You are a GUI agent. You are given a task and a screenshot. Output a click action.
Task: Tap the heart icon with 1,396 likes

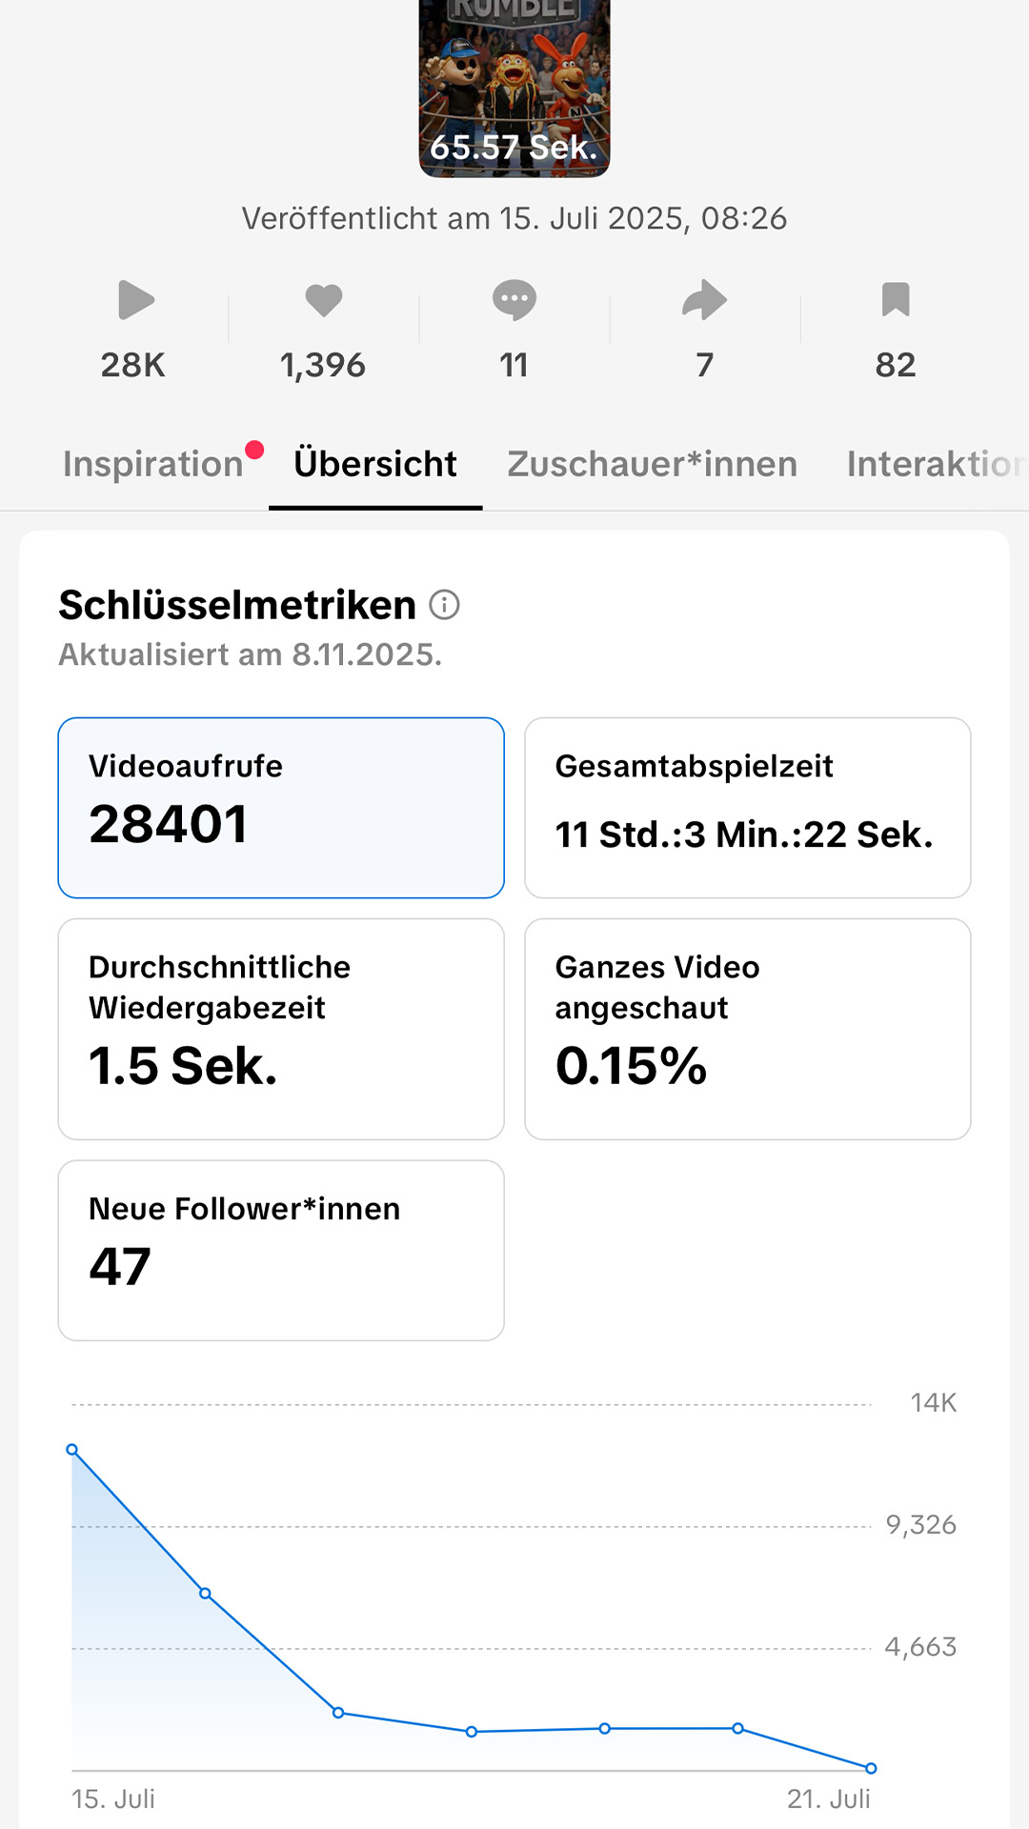tap(324, 300)
